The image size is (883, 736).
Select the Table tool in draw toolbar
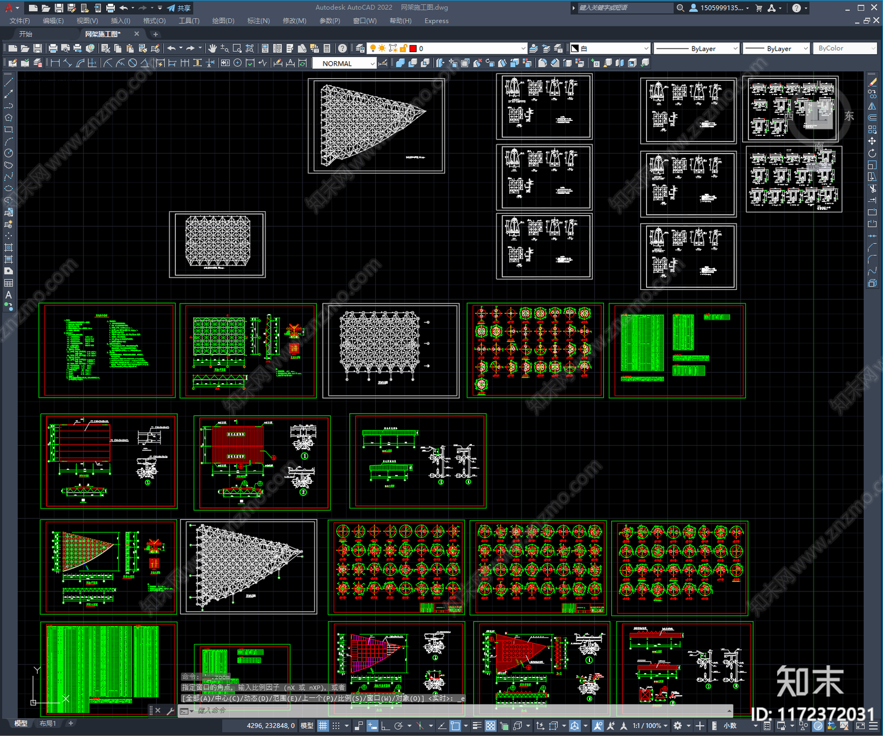[8, 283]
